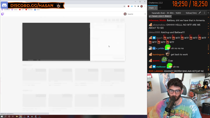Viewport: 210px width, 118px height.
Task: Open burningum's user card
Action: coord(158,55)
